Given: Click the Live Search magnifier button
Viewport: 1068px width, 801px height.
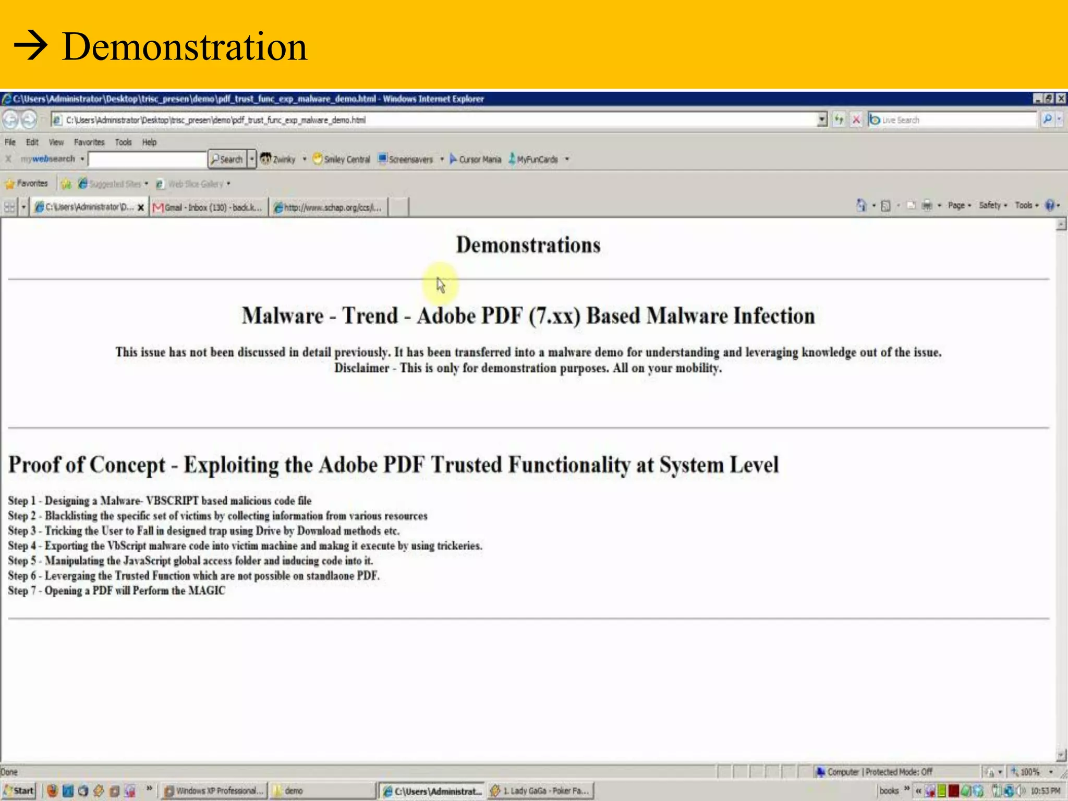Looking at the screenshot, I should tap(1047, 119).
